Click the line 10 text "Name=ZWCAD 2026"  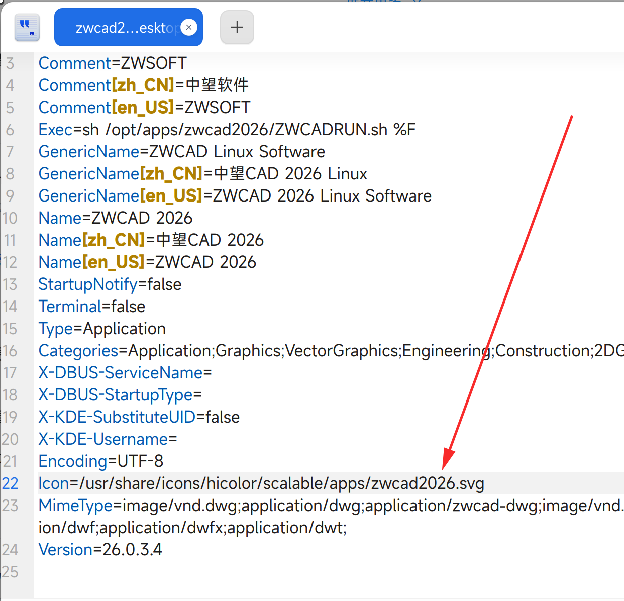coord(116,218)
